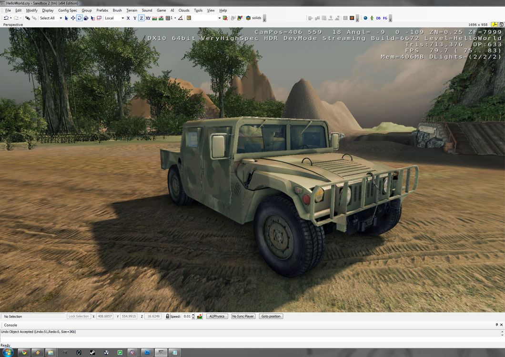Activate the Move tool

tap(73, 18)
